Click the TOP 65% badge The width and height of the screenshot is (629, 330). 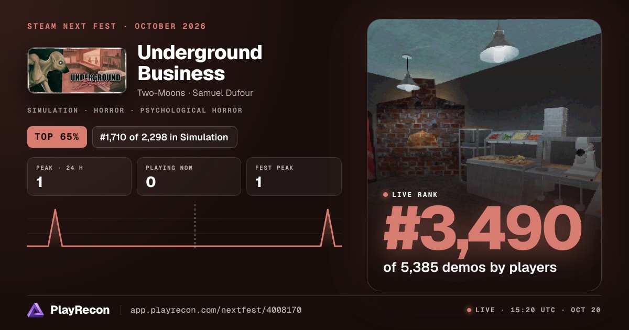(57, 137)
